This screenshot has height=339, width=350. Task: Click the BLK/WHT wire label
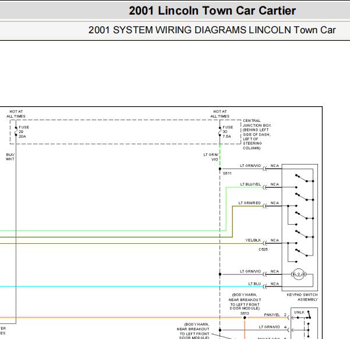point(10,158)
